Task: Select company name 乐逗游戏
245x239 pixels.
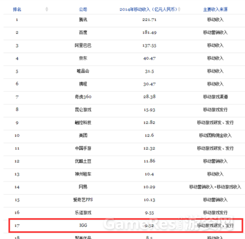Action: tap(83, 213)
